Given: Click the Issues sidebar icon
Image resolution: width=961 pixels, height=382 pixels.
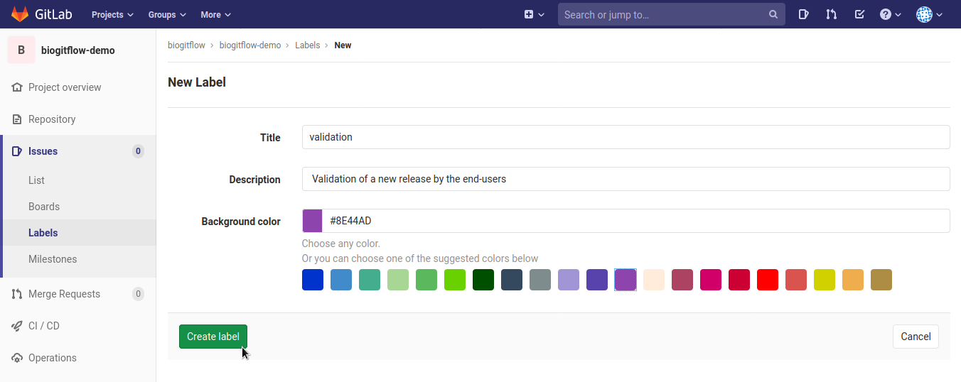Looking at the screenshot, I should coord(17,151).
